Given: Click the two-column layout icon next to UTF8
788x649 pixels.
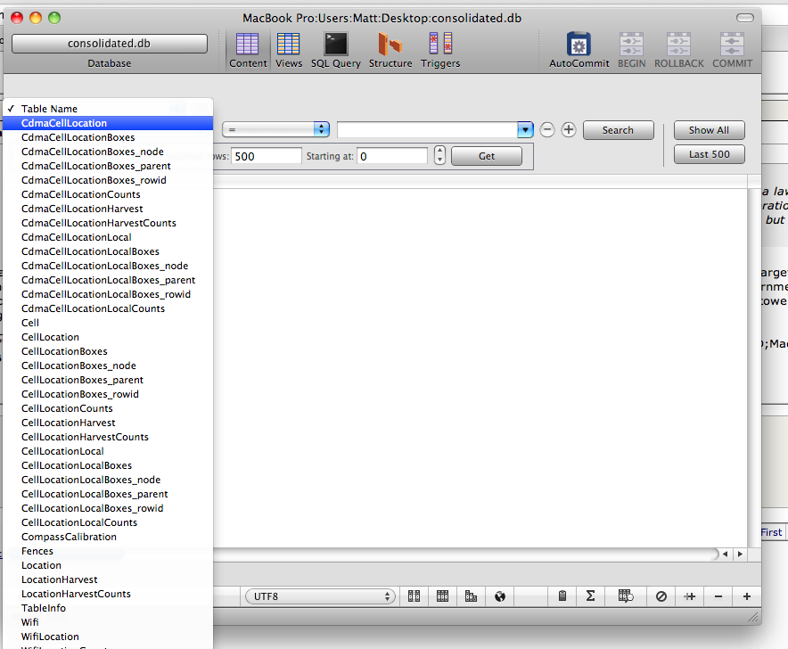Looking at the screenshot, I should click(x=415, y=596).
